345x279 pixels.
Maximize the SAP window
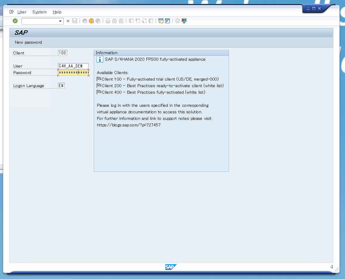pos(314,8)
